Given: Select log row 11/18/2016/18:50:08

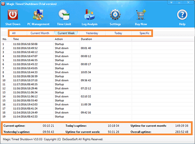Looking at the screenshot, I should pos(97,44).
